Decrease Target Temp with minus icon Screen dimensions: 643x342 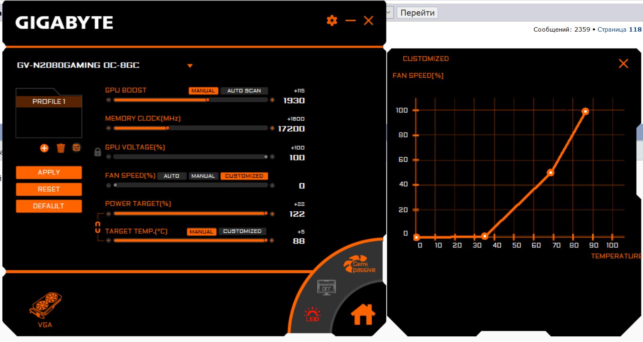pyautogui.click(x=109, y=240)
